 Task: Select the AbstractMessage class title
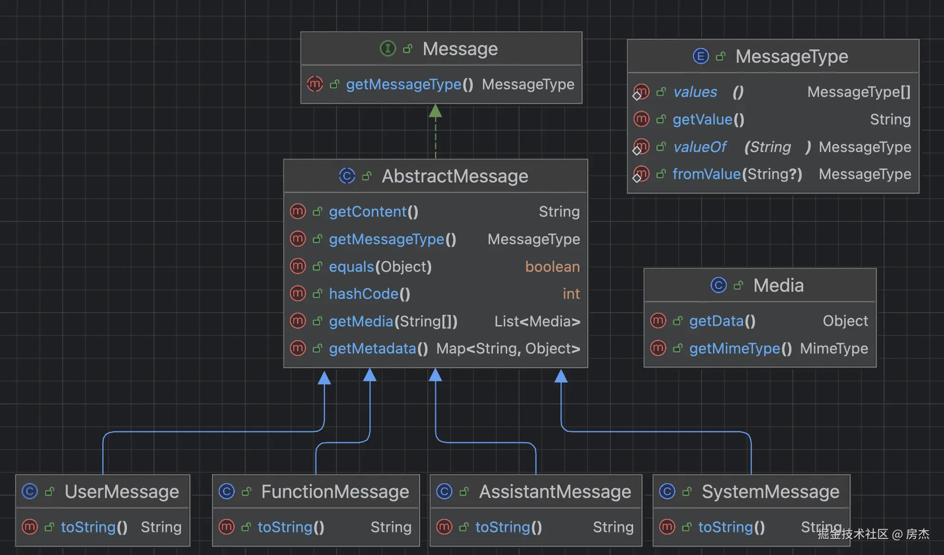coord(454,176)
